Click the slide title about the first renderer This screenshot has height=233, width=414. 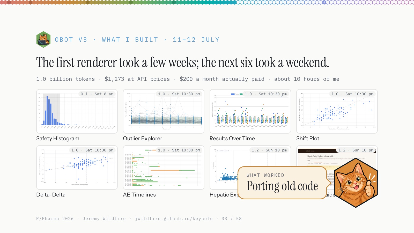click(182, 62)
